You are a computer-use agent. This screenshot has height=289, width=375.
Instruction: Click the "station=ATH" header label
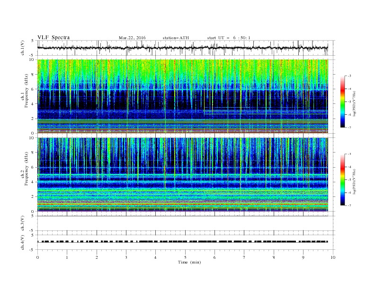point(176,38)
